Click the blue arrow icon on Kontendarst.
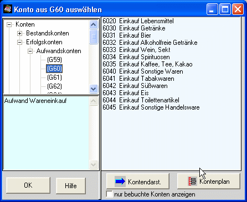The height and width of the screenshot is (202, 247). point(120,182)
